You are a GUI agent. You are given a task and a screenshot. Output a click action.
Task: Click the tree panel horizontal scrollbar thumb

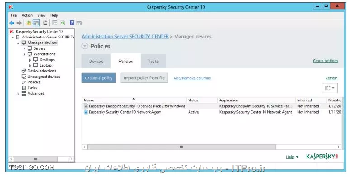[36, 159]
